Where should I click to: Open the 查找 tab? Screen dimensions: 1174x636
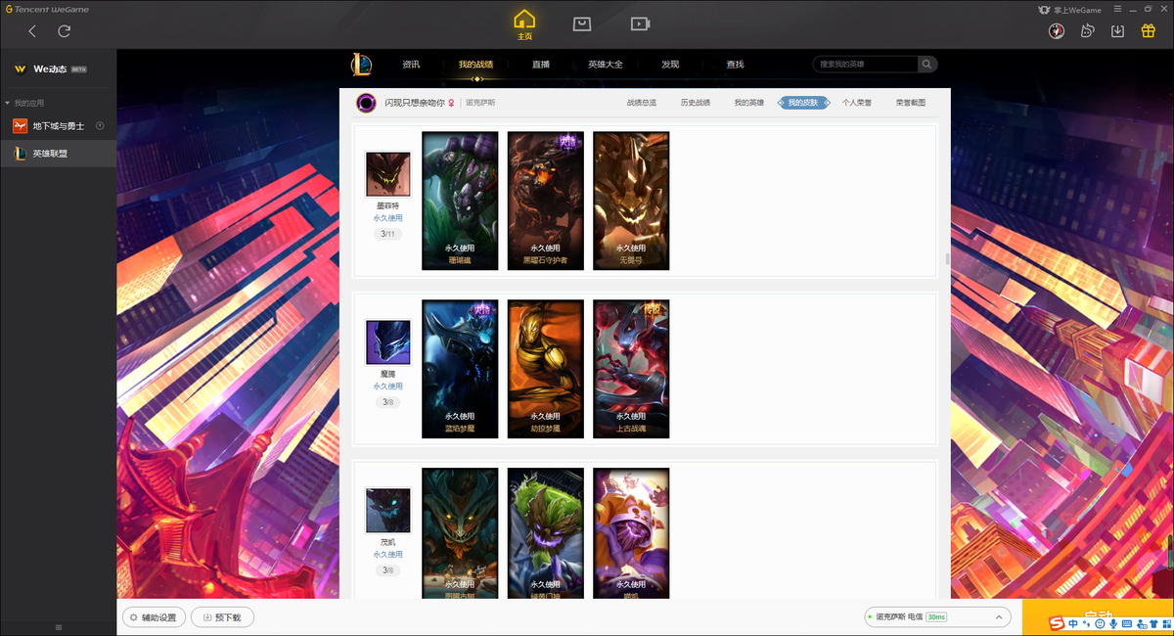point(735,65)
